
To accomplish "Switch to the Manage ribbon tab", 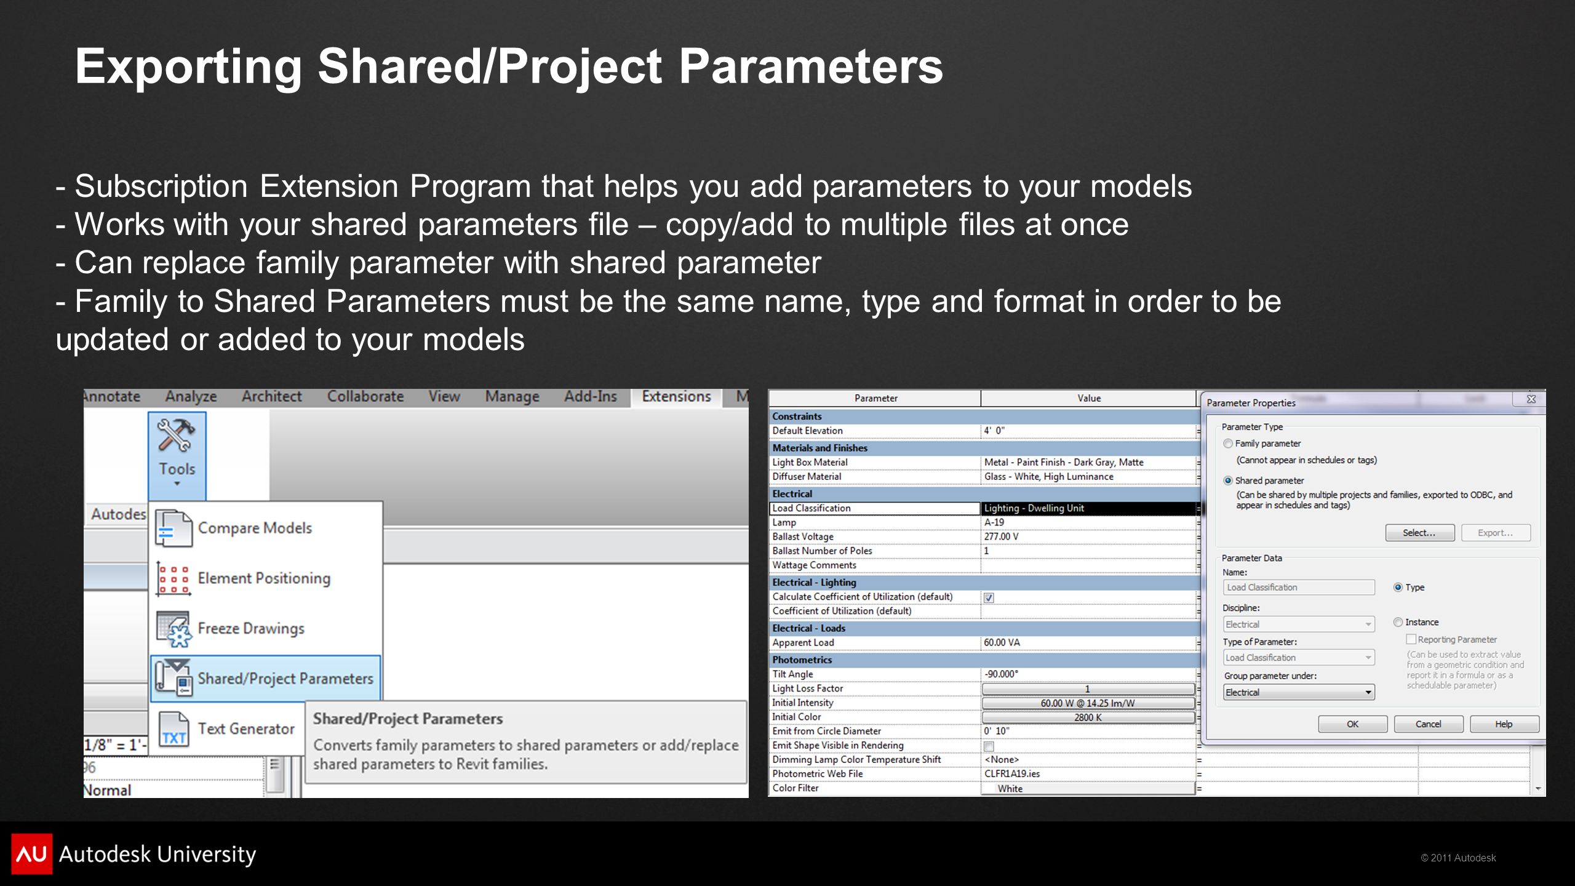I will point(512,397).
